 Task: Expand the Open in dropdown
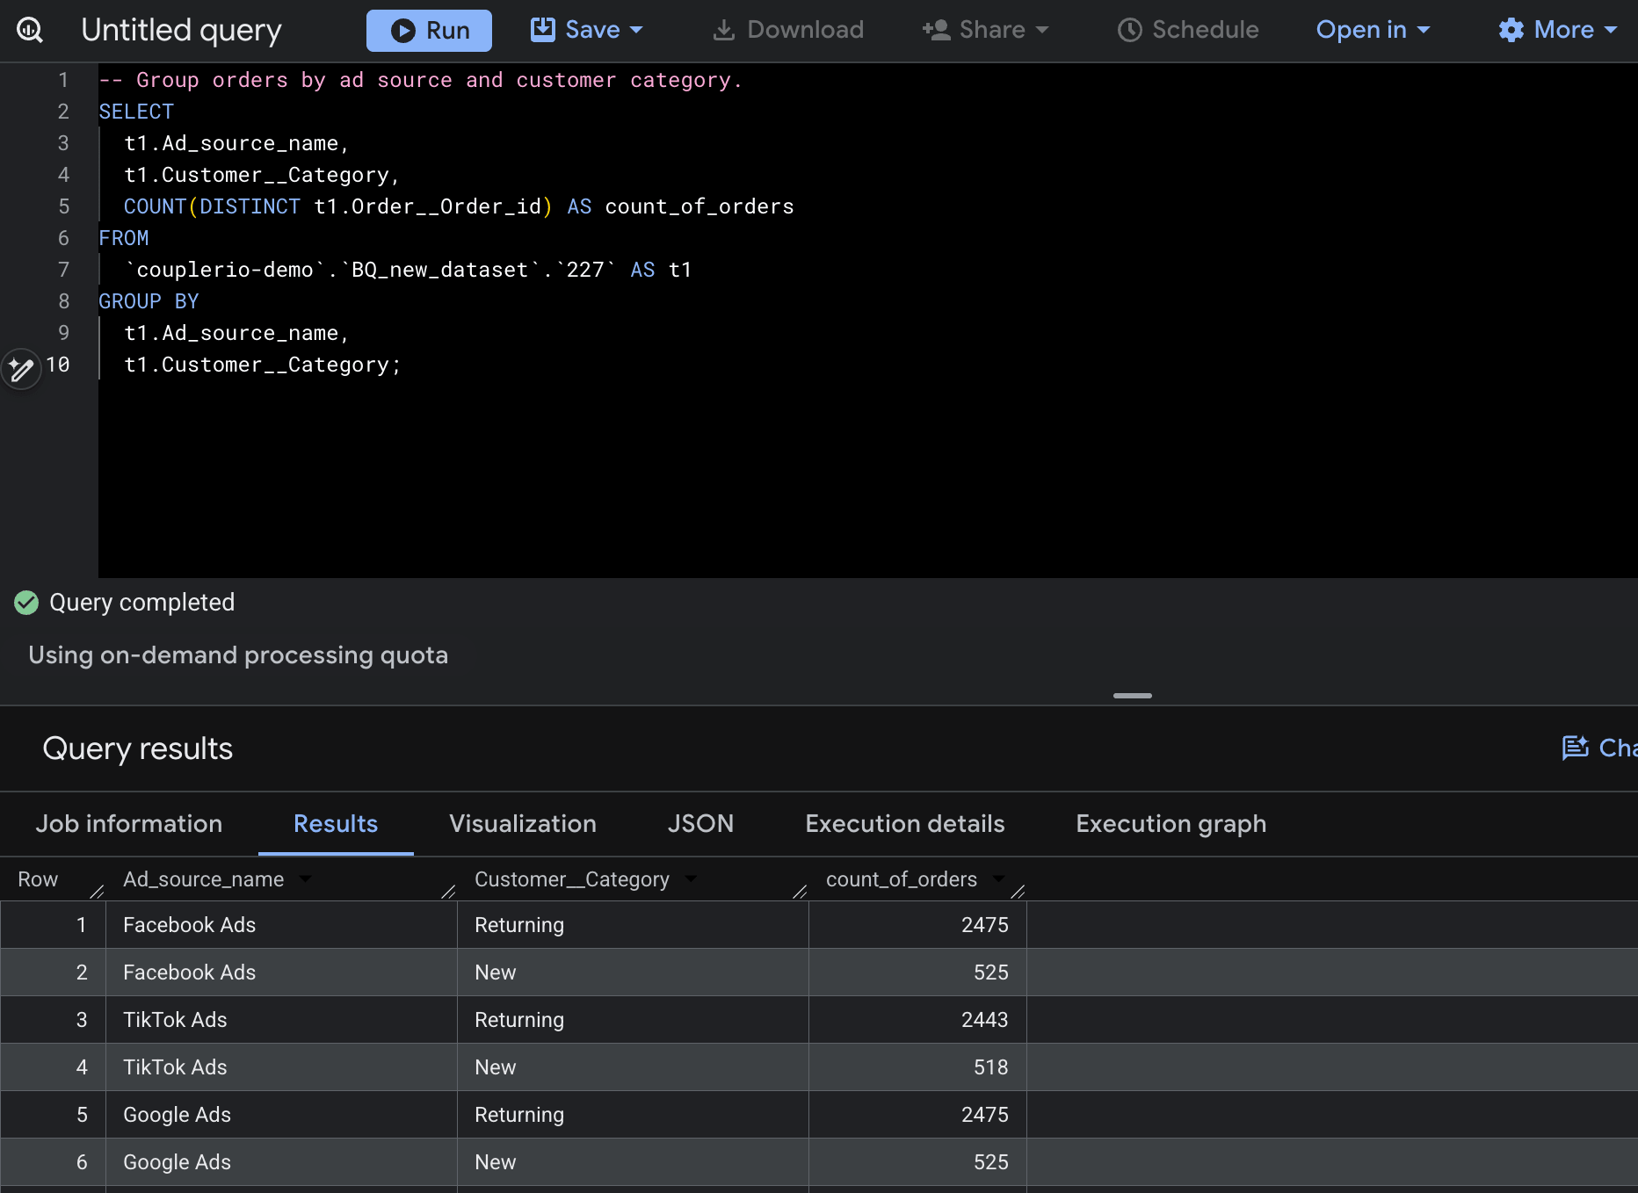pos(1373,30)
